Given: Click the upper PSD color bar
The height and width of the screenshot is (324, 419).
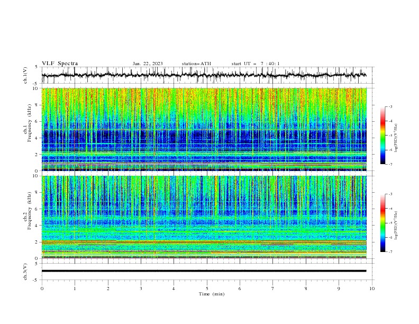Looking at the screenshot, I should click(x=383, y=136).
